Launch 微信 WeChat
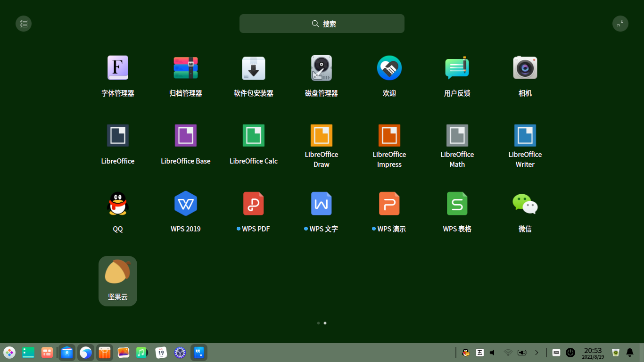 pyautogui.click(x=525, y=204)
